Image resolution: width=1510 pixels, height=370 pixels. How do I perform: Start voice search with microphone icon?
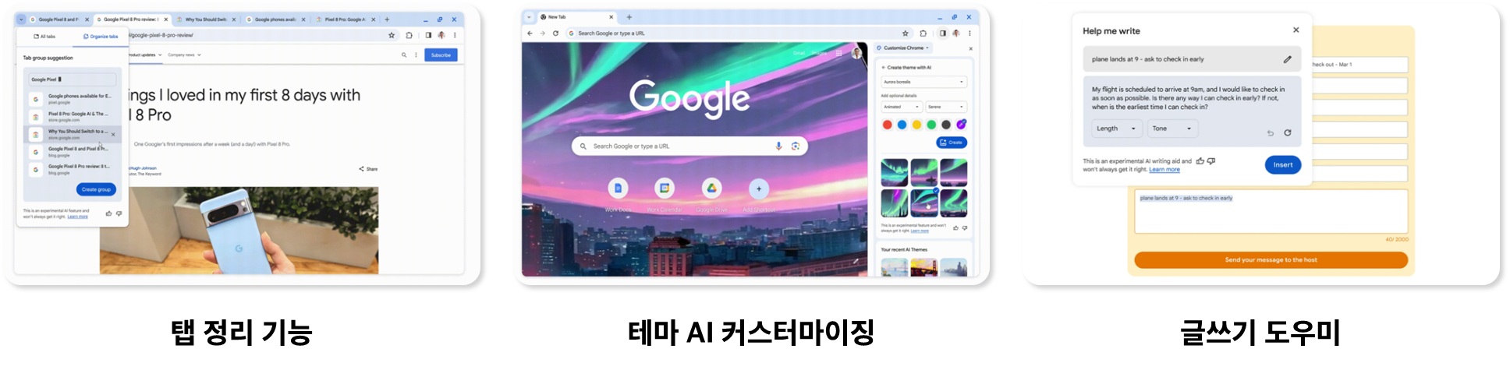(x=778, y=146)
